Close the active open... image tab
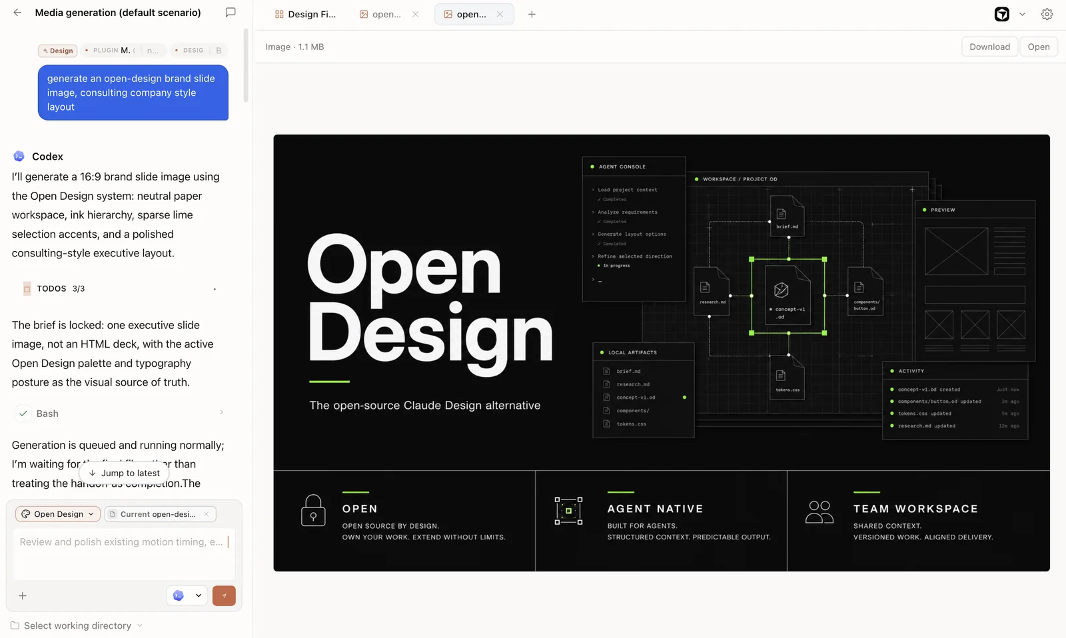The width and height of the screenshot is (1066, 638). tap(500, 14)
